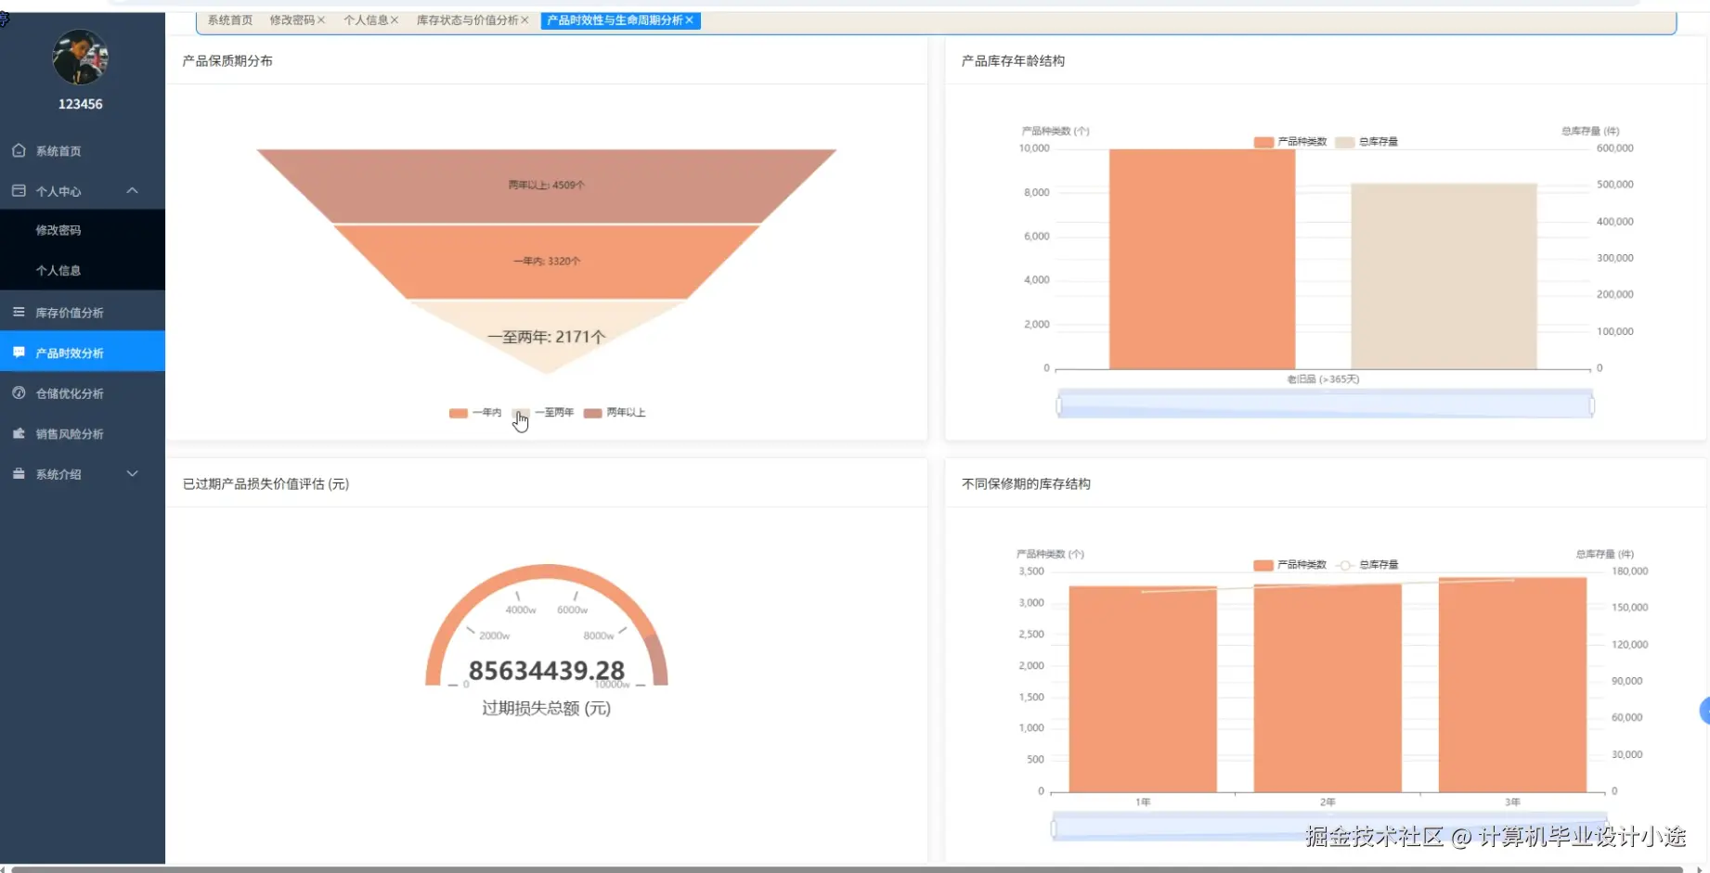1710x873 pixels.
Task: Click the 2年 bar in the warranty chart
Action: click(x=1328, y=688)
